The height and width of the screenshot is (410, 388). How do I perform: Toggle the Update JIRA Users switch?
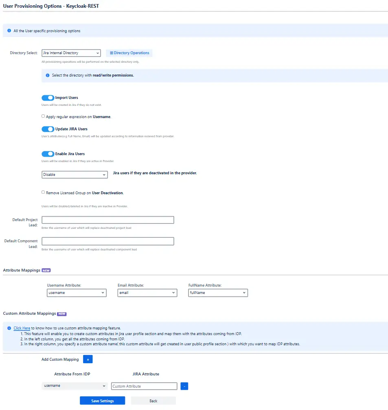coord(48,129)
